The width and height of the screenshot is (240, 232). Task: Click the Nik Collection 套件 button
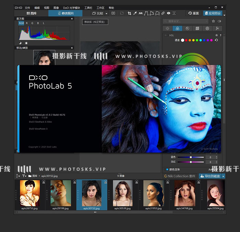pyautogui.click(x=180, y=176)
